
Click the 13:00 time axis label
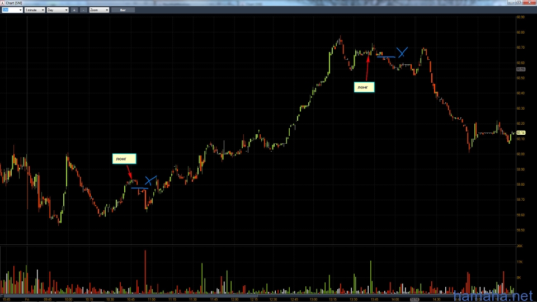[x=313, y=300]
